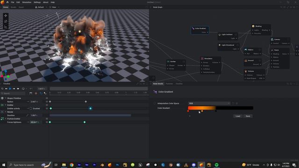The width and height of the screenshot is (299, 168).
Task: Step back one frame in timeline
Action: pyautogui.click(x=6, y=89)
